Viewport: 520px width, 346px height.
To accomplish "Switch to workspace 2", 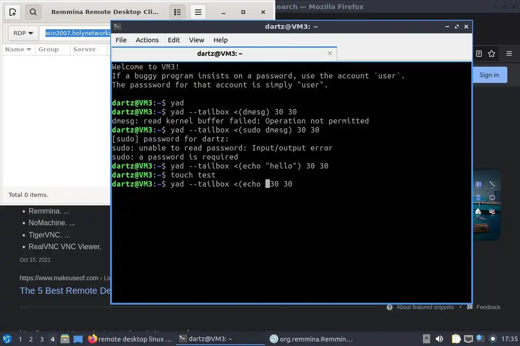I will click(x=31, y=339).
